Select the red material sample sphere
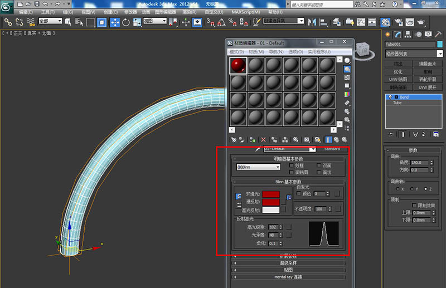This screenshot has width=446, height=288. 239,66
